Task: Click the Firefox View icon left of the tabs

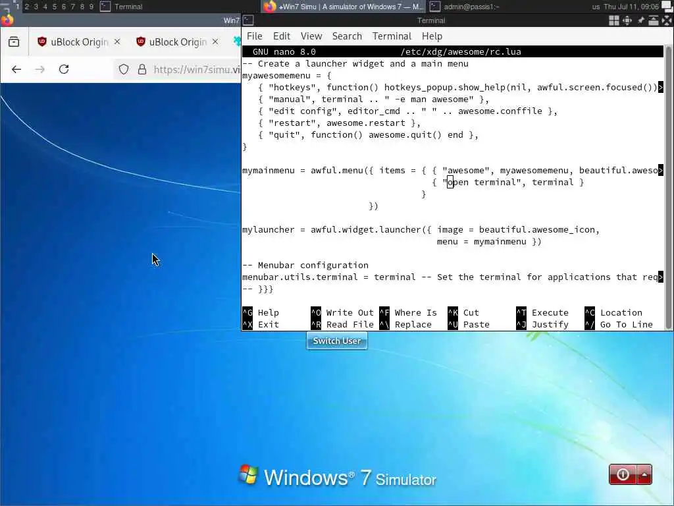Action: [14, 42]
